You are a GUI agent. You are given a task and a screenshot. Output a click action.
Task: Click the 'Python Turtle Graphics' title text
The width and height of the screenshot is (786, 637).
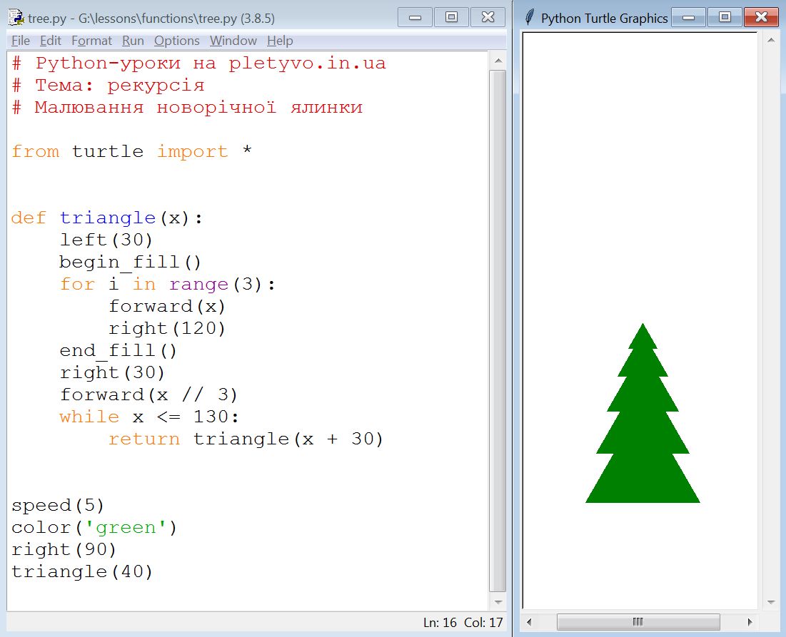(605, 19)
